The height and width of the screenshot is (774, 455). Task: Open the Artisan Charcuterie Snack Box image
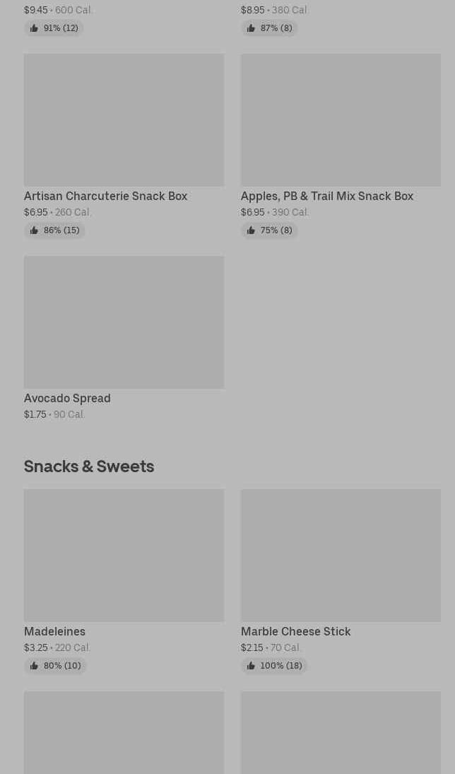(x=124, y=120)
